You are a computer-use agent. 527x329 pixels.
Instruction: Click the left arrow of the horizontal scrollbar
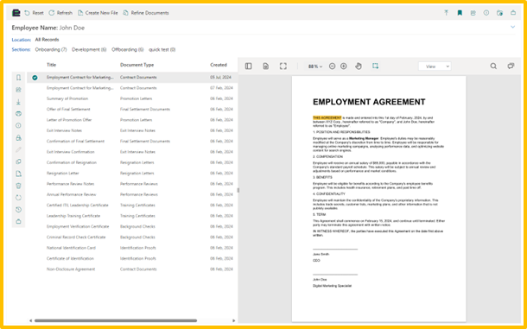point(30,320)
